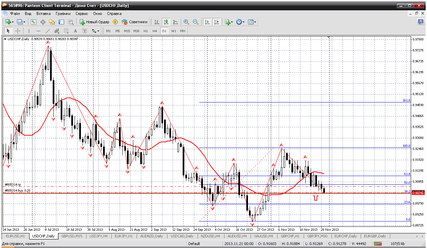Click the application icon beside Файл menu

(x=5, y=14)
